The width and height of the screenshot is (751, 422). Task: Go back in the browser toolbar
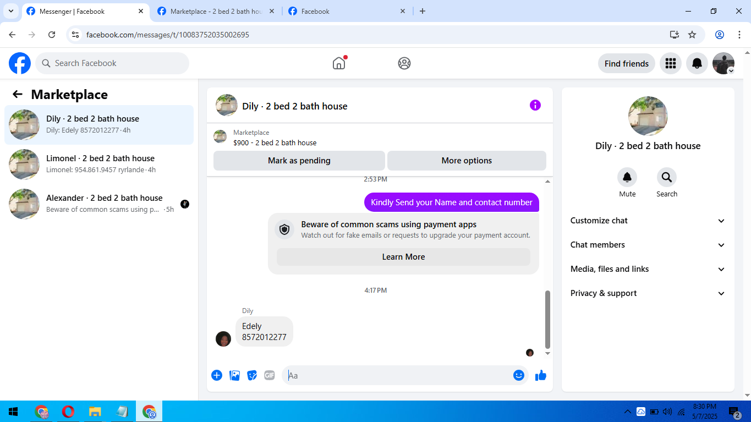click(x=12, y=35)
